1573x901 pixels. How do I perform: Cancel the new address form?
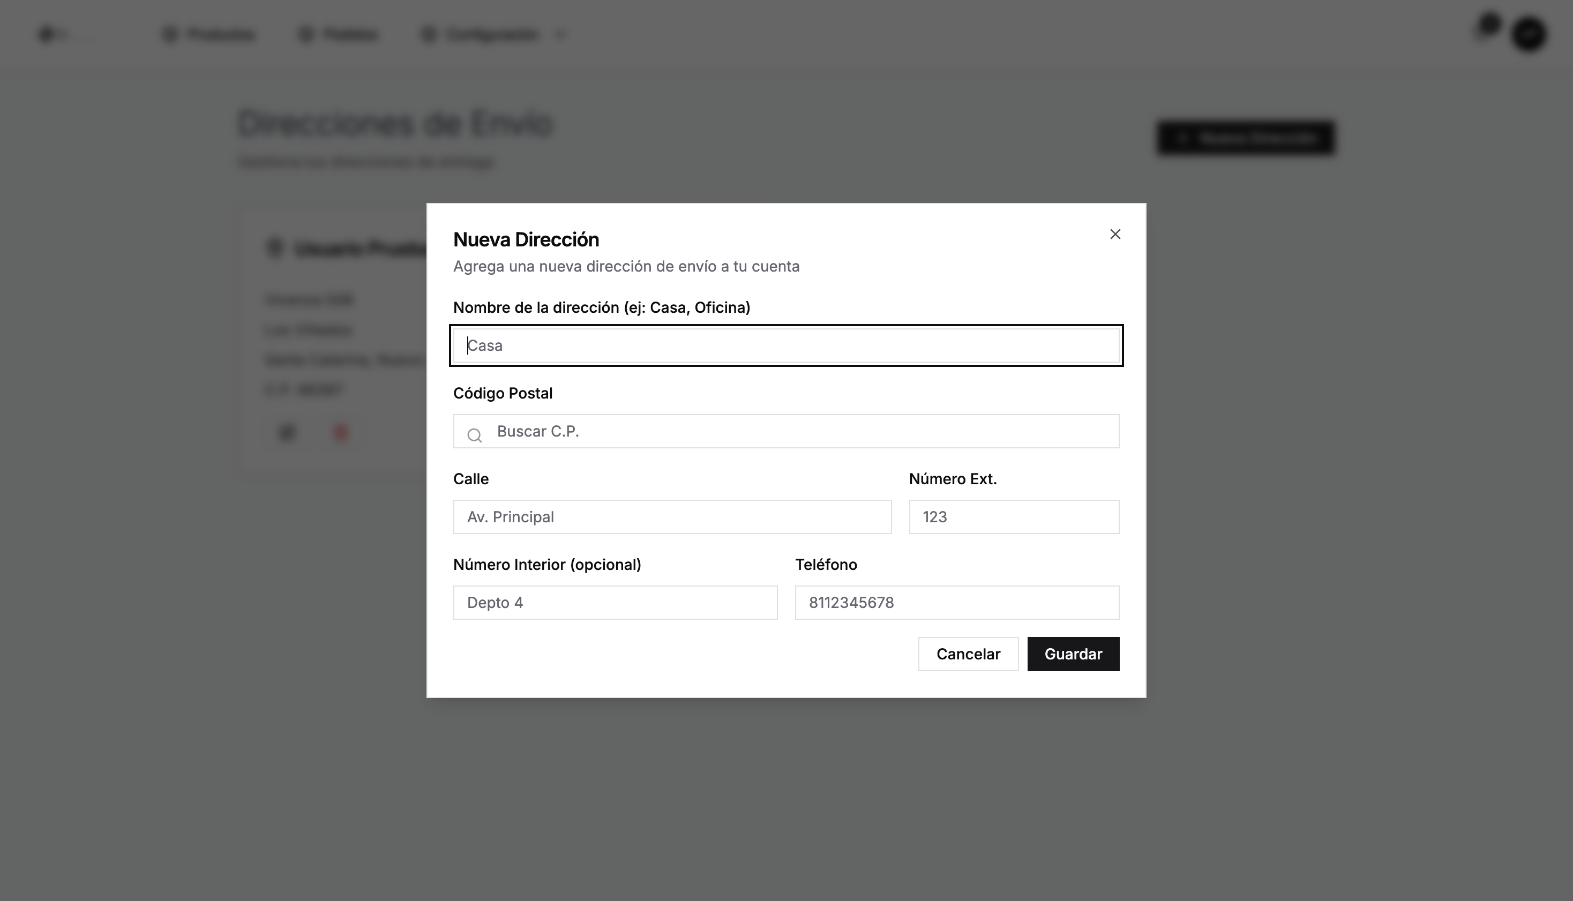pos(968,654)
